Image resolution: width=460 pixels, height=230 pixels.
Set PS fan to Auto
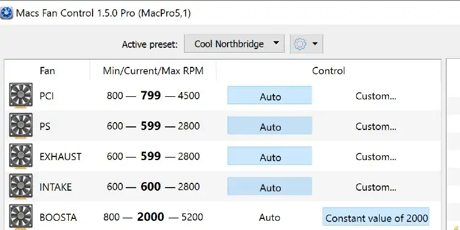(x=270, y=126)
